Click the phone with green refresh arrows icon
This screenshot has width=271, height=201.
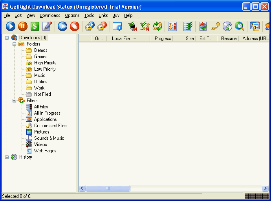[157, 26]
